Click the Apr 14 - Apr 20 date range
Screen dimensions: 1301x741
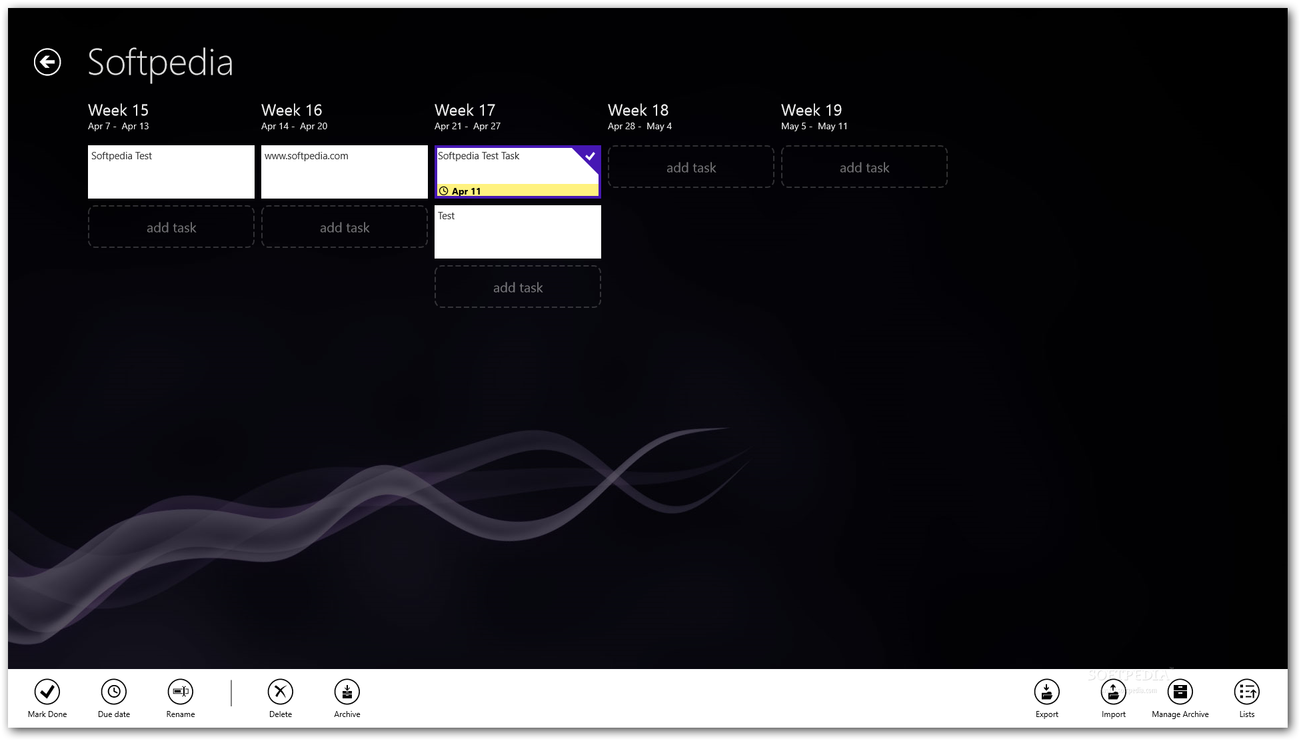pos(295,126)
